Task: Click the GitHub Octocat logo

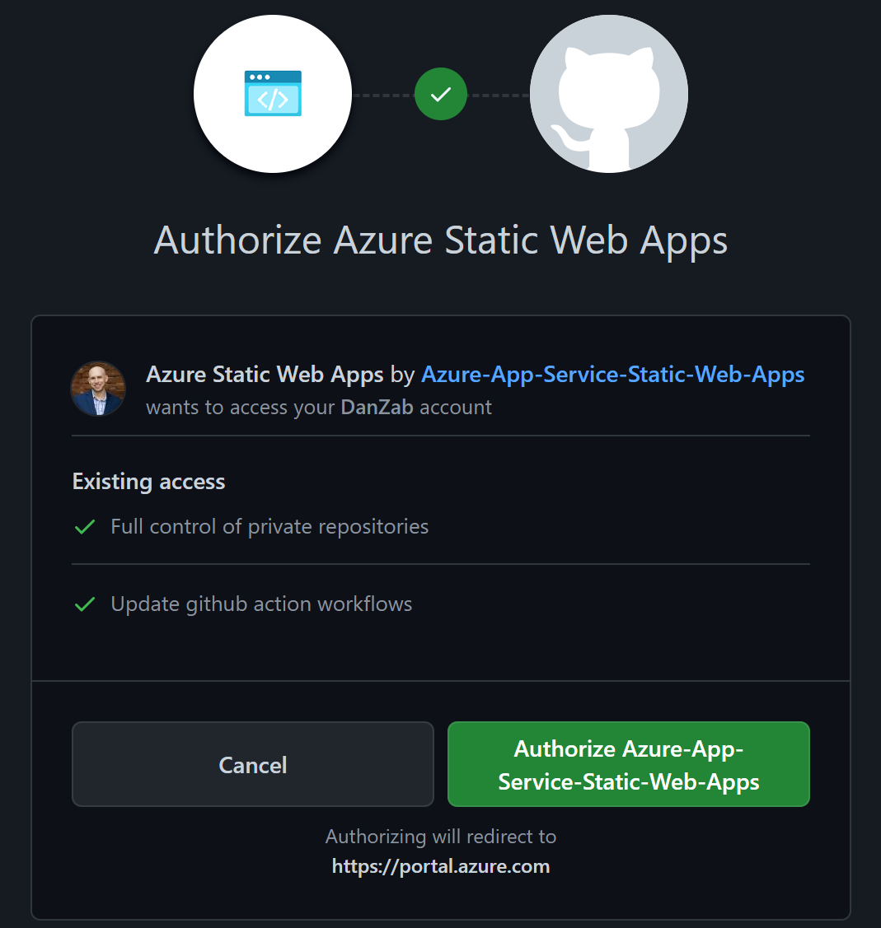Action: point(608,94)
